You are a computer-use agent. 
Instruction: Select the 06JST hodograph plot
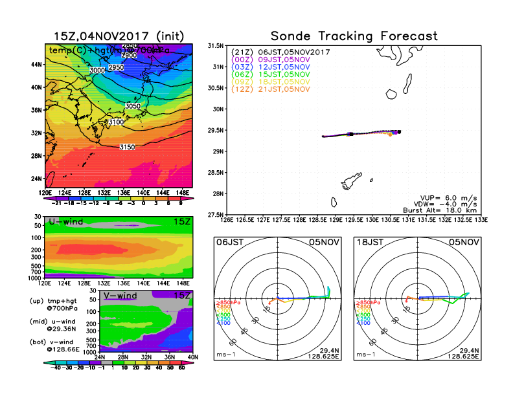click(x=277, y=299)
